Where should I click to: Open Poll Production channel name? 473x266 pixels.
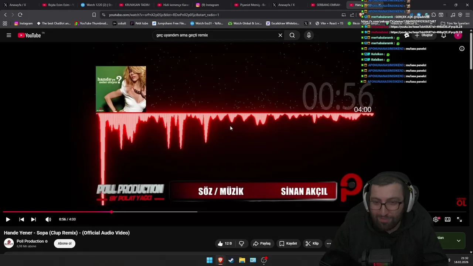tap(30, 241)
